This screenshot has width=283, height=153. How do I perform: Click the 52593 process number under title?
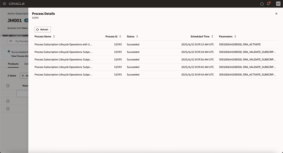[x=35, y=18]
